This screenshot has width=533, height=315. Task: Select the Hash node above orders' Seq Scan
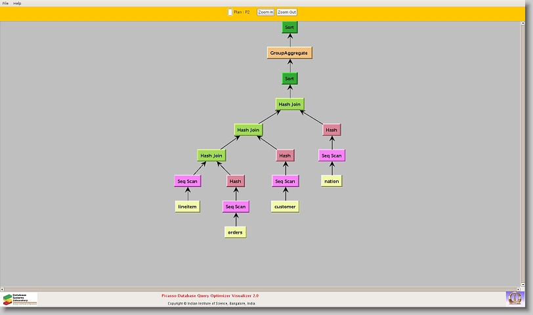click(236, 180)
